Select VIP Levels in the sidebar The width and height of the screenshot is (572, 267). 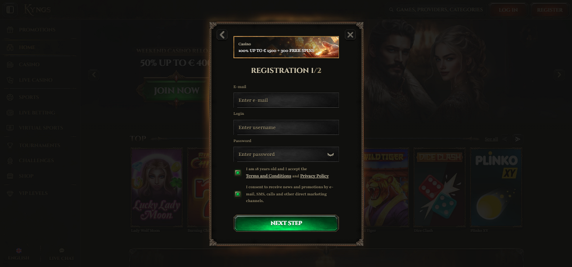(33, 193)
